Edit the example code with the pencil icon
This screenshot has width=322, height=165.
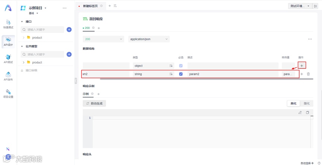[300, 113]
